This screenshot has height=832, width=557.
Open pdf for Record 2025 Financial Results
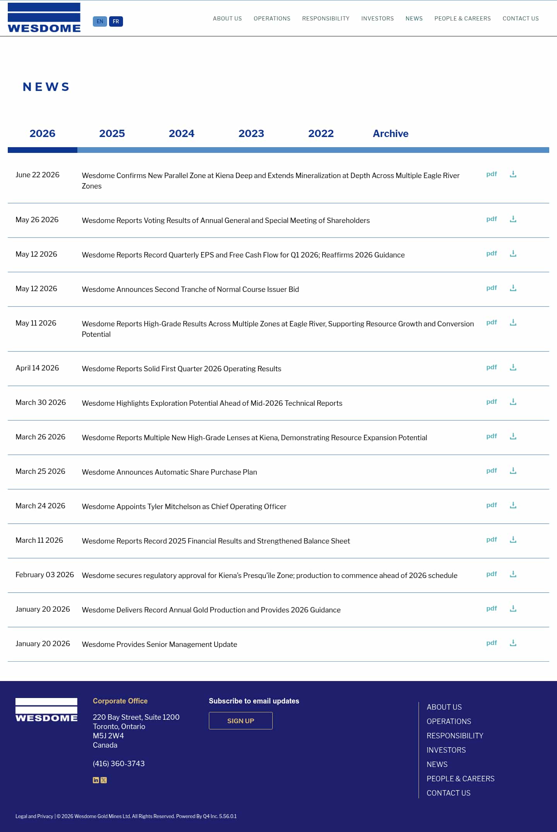coord(492,540)
